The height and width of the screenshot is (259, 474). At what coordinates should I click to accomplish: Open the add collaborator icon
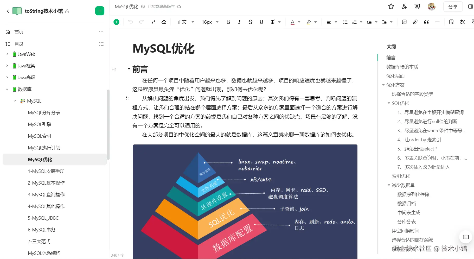[x=404, y=7]
